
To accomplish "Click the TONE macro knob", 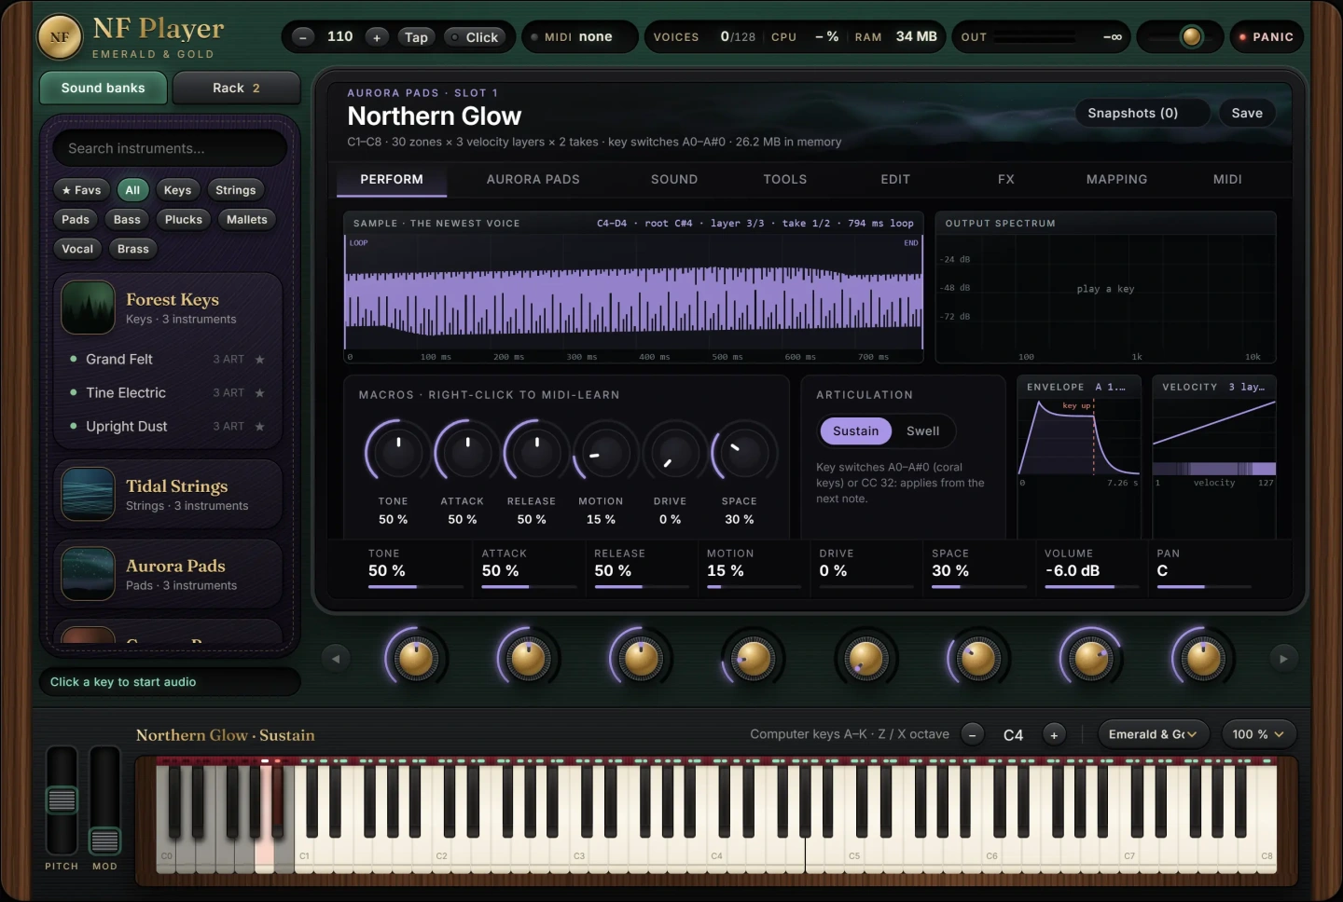I will pyautogui.click(x=397, y=452).
